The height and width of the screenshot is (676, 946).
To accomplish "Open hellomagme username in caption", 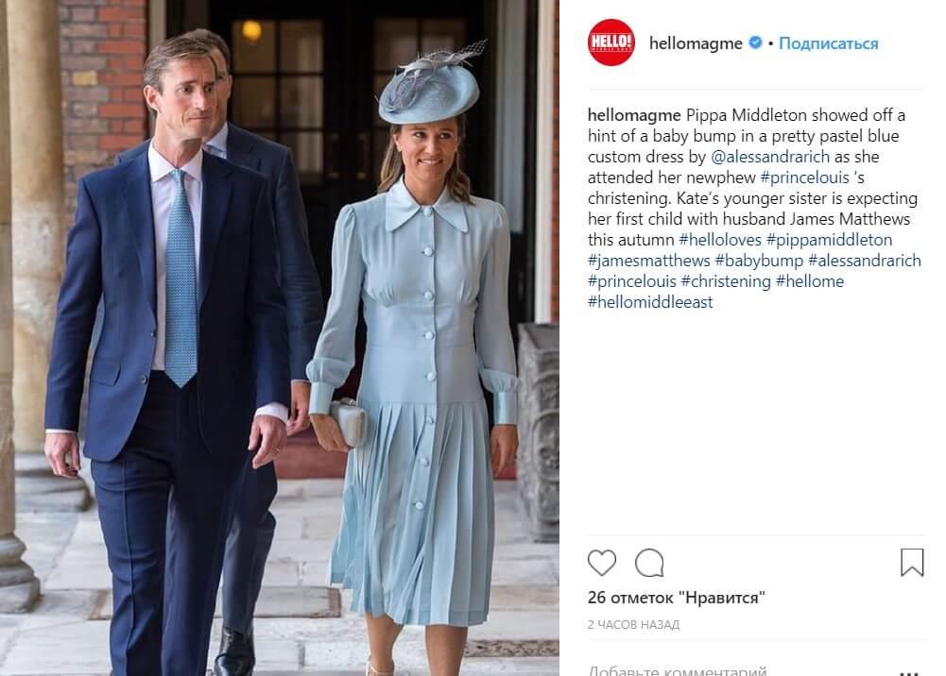I will point(634,115).
